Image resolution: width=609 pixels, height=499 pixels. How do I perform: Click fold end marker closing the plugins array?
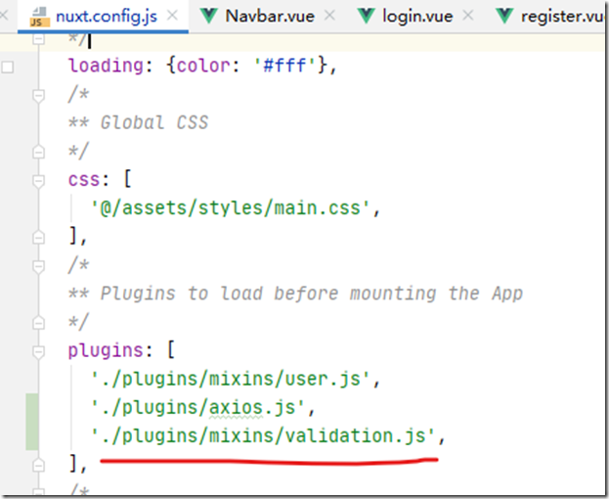pyautogui.click(x=38, y=465)
